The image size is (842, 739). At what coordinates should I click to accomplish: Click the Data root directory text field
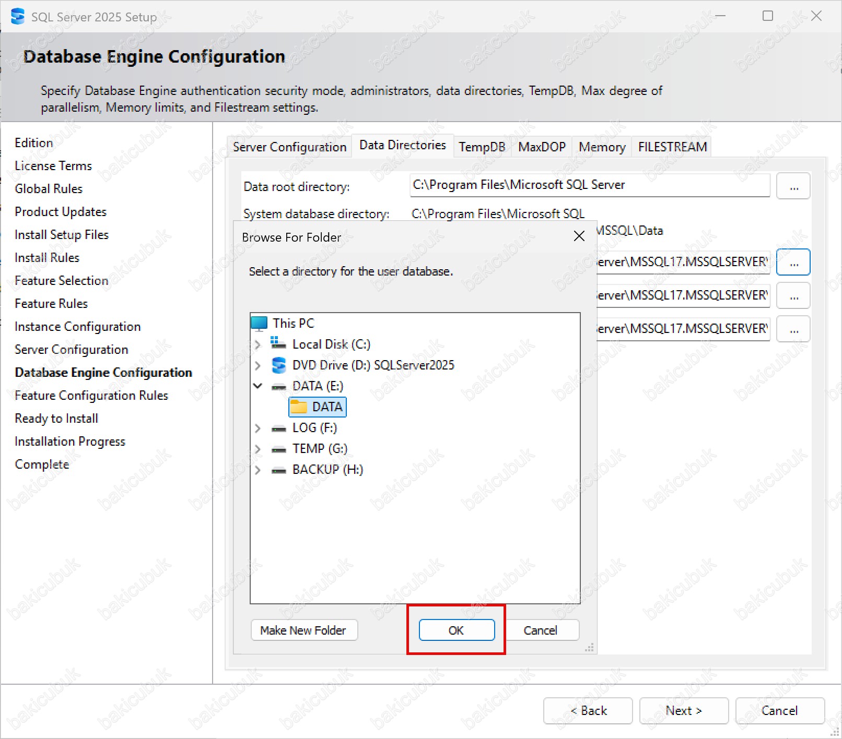click(589, 185)
